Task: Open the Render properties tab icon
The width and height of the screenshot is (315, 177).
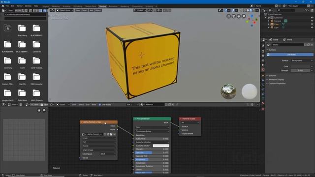Action: click(263, 51)
